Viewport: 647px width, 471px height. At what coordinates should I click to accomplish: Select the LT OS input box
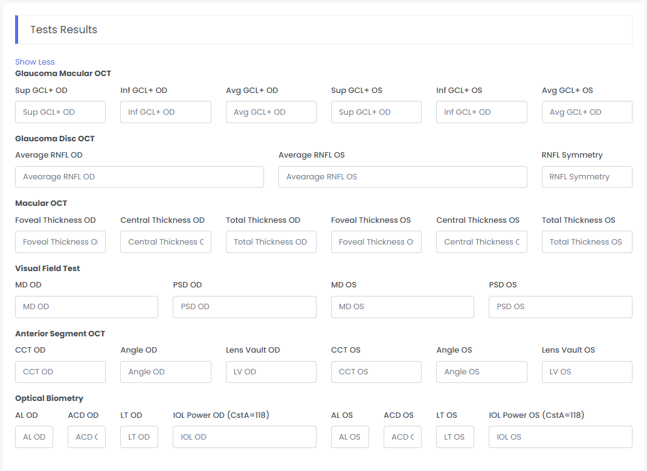point(455,437)
